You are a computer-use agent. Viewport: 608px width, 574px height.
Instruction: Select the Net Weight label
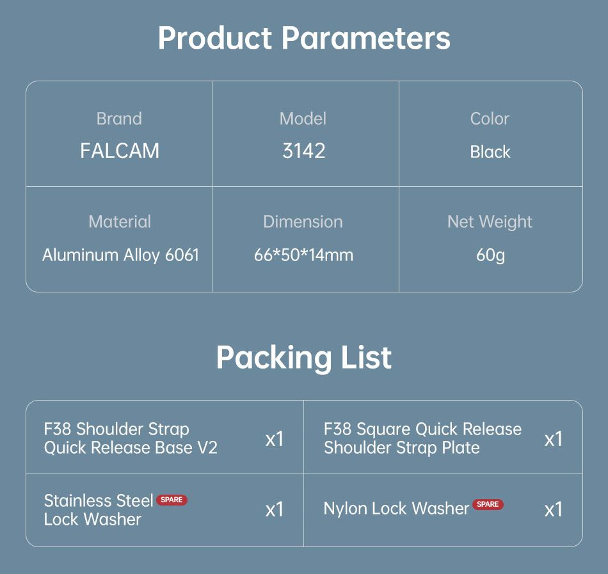coord(490,222)
